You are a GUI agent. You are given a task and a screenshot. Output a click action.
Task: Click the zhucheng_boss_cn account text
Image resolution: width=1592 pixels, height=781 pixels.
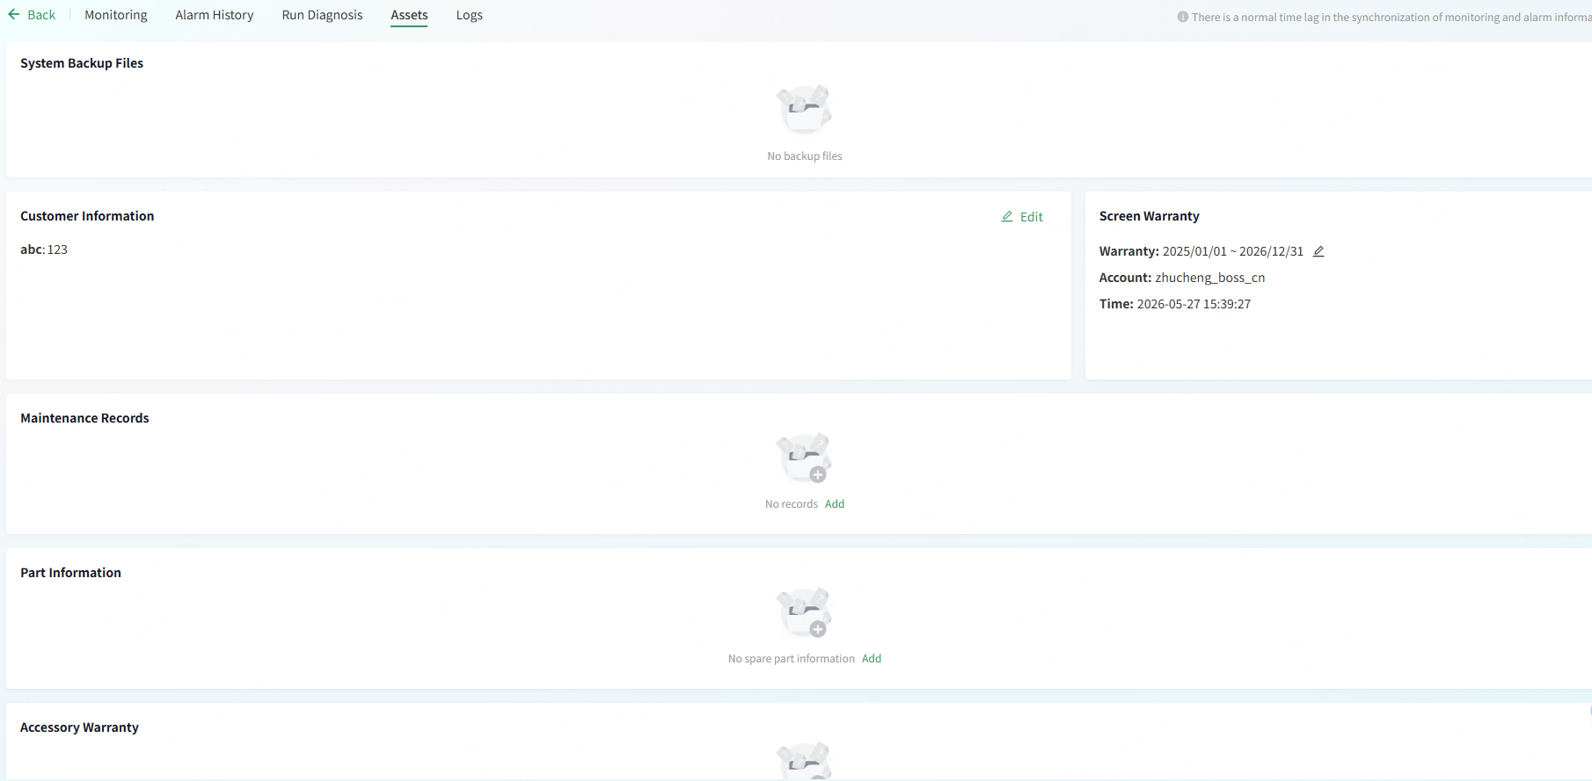(x=1210, y=278)
